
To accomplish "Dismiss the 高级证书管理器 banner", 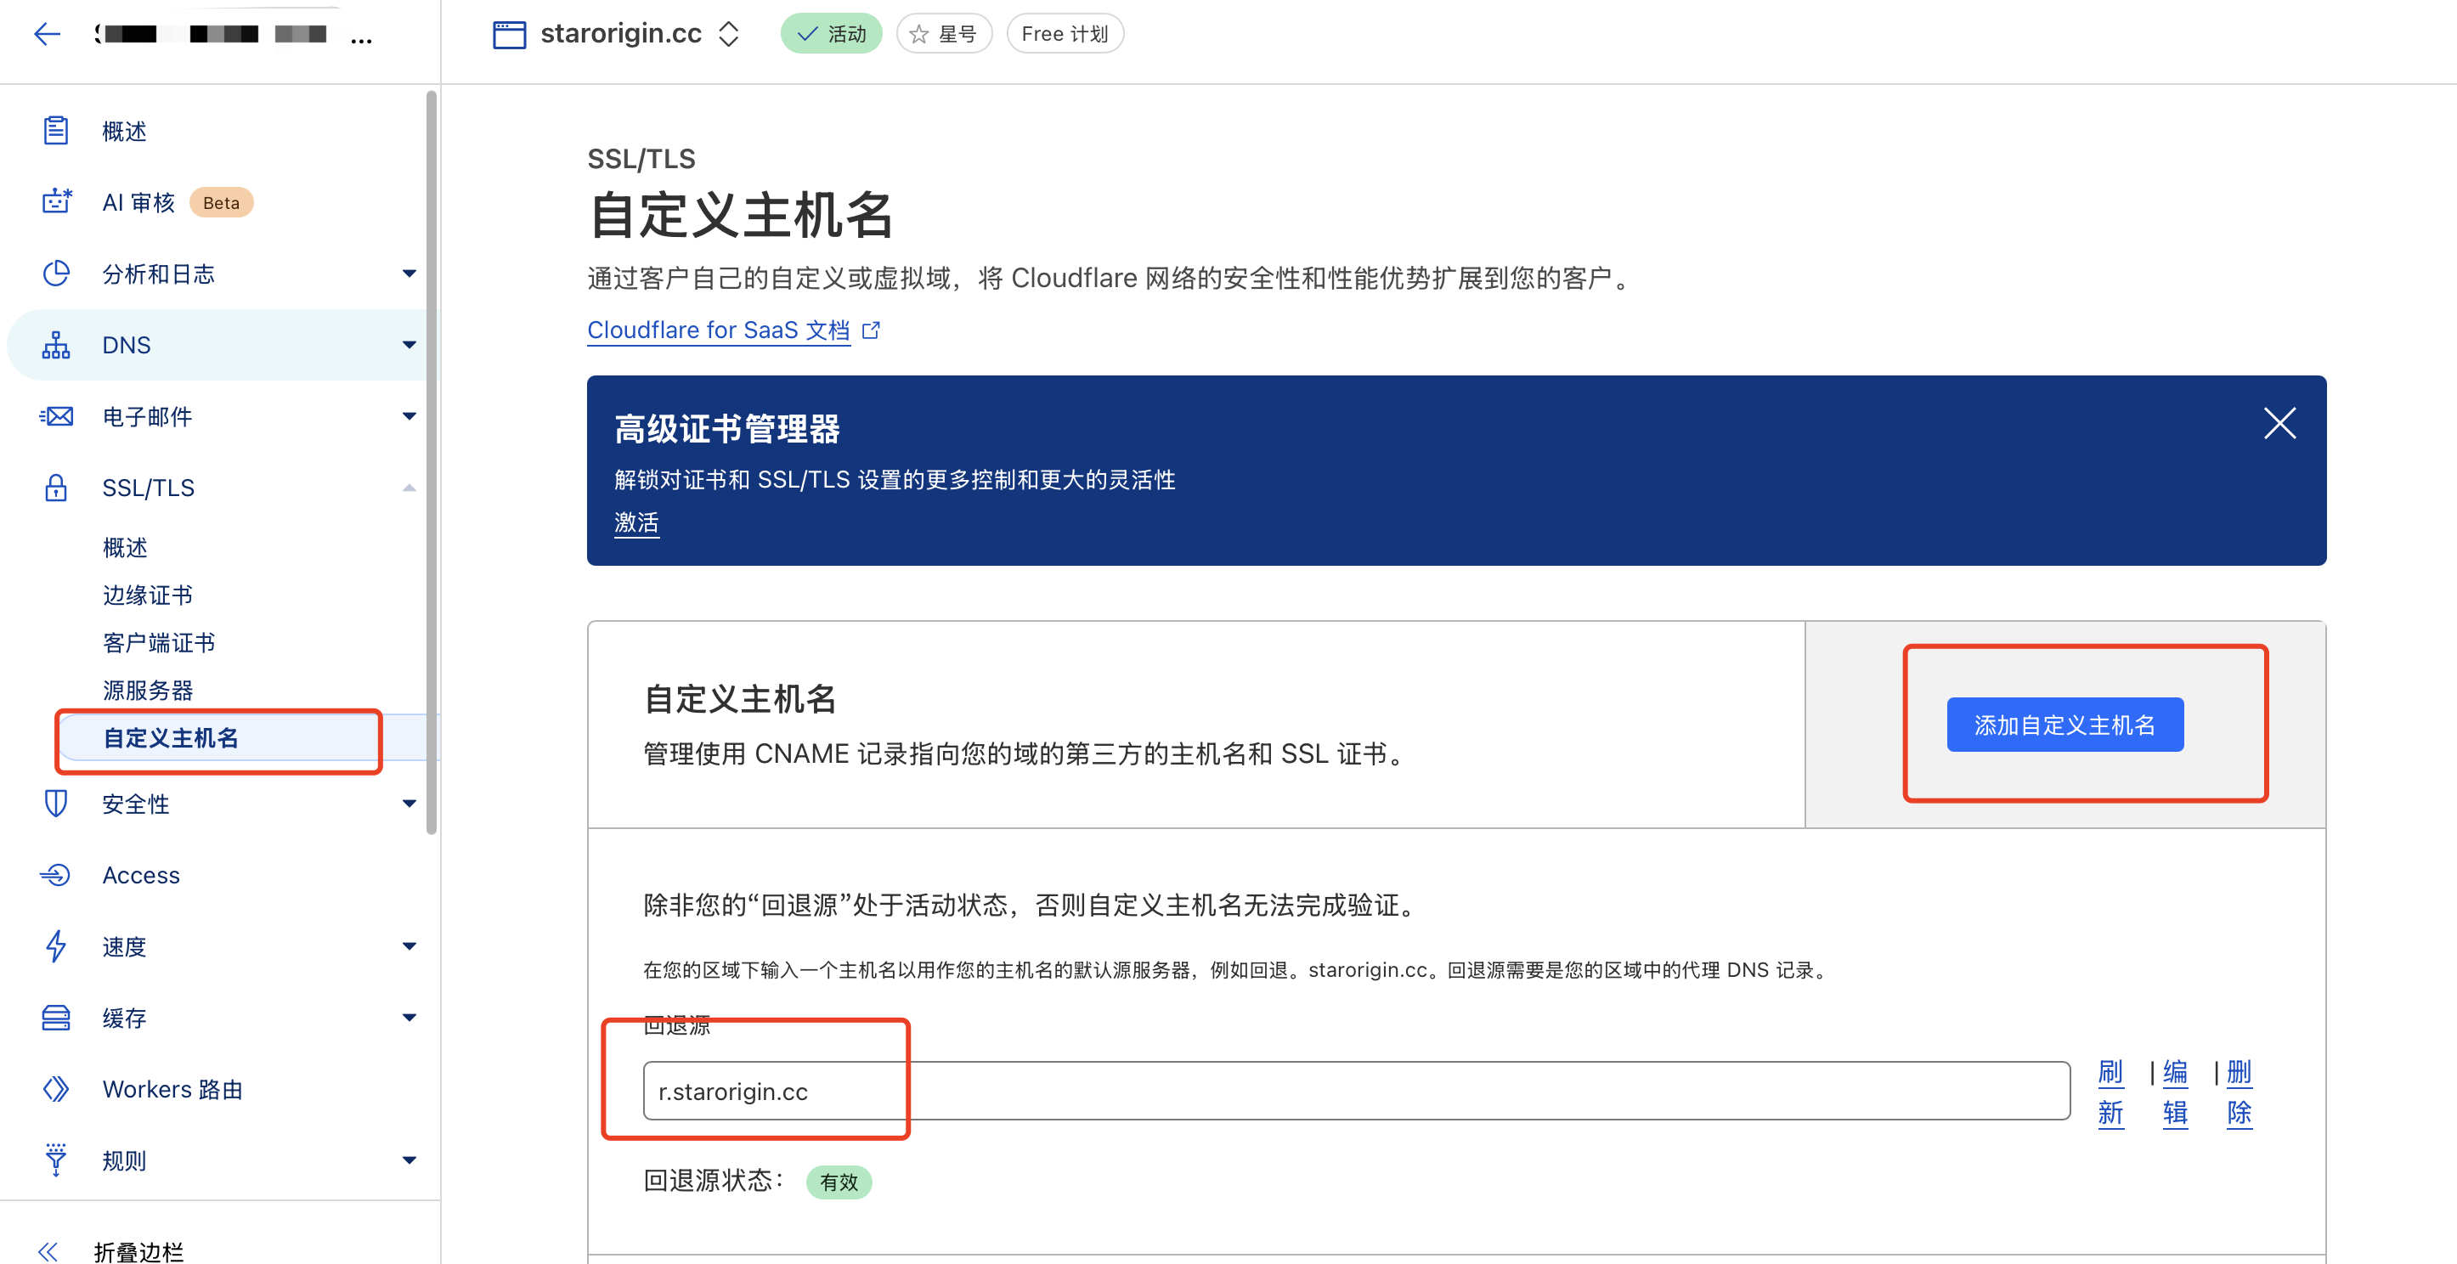I will click(2279, 422).
